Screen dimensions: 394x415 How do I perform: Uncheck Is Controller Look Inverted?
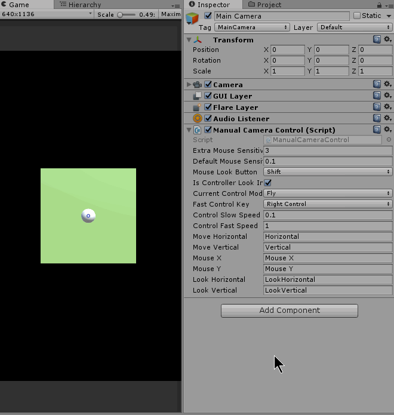point(268,183)
